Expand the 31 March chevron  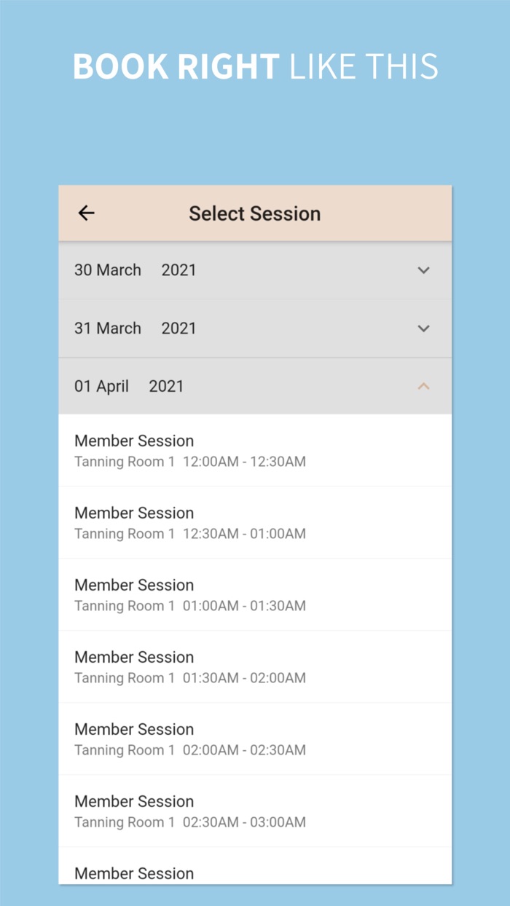tap(423, 328)
